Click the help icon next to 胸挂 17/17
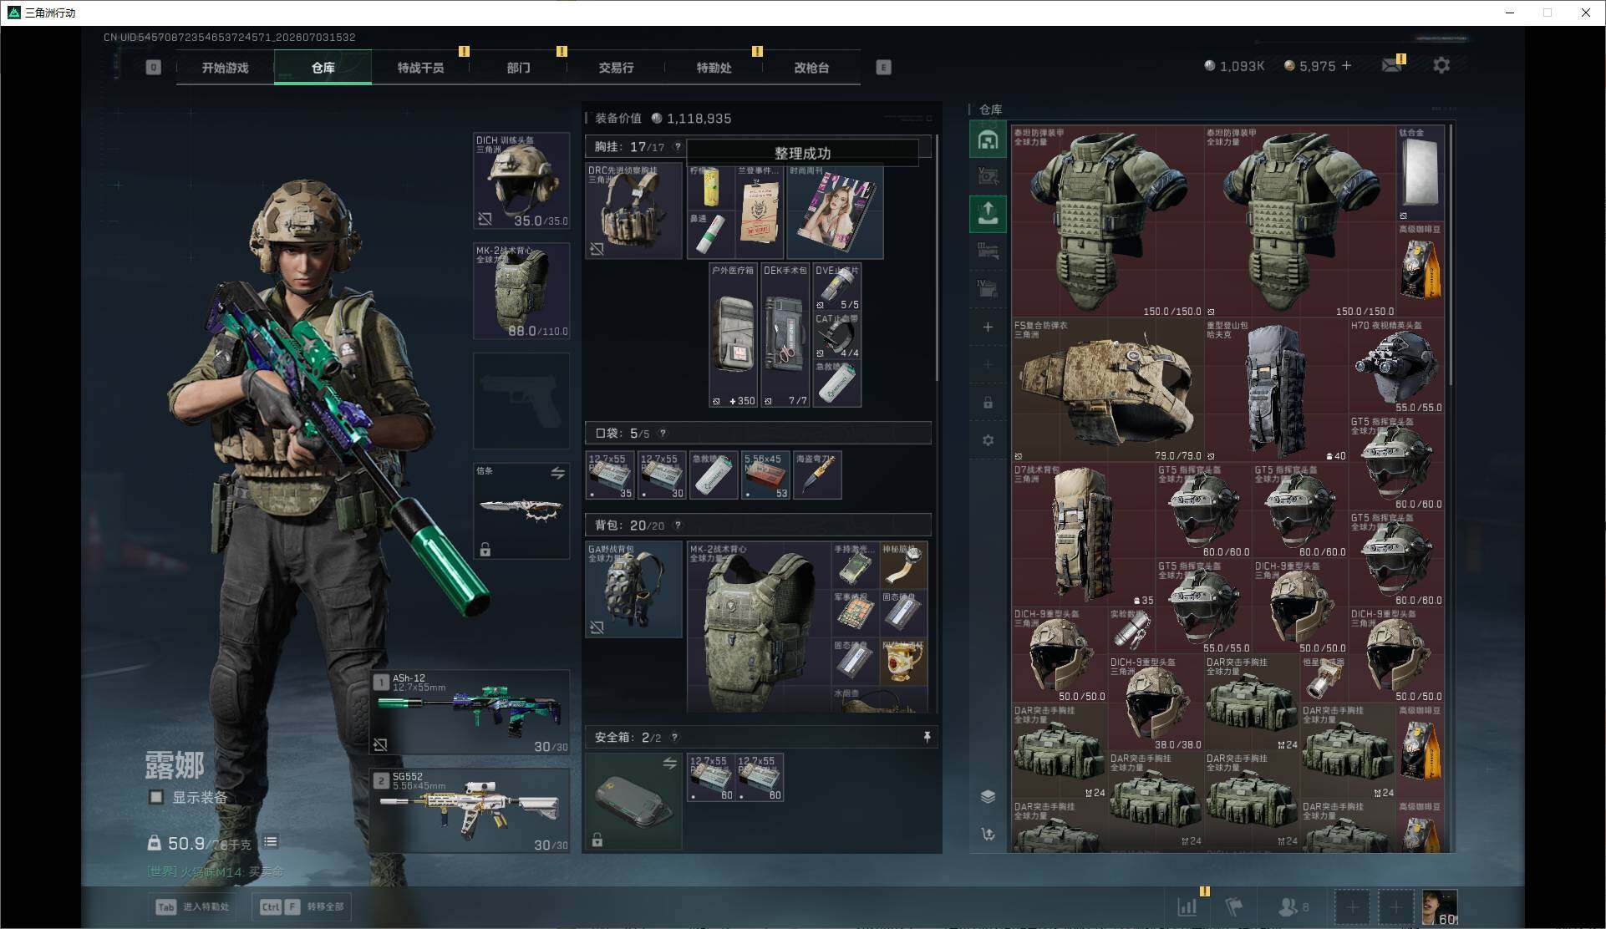 [678, 147]
